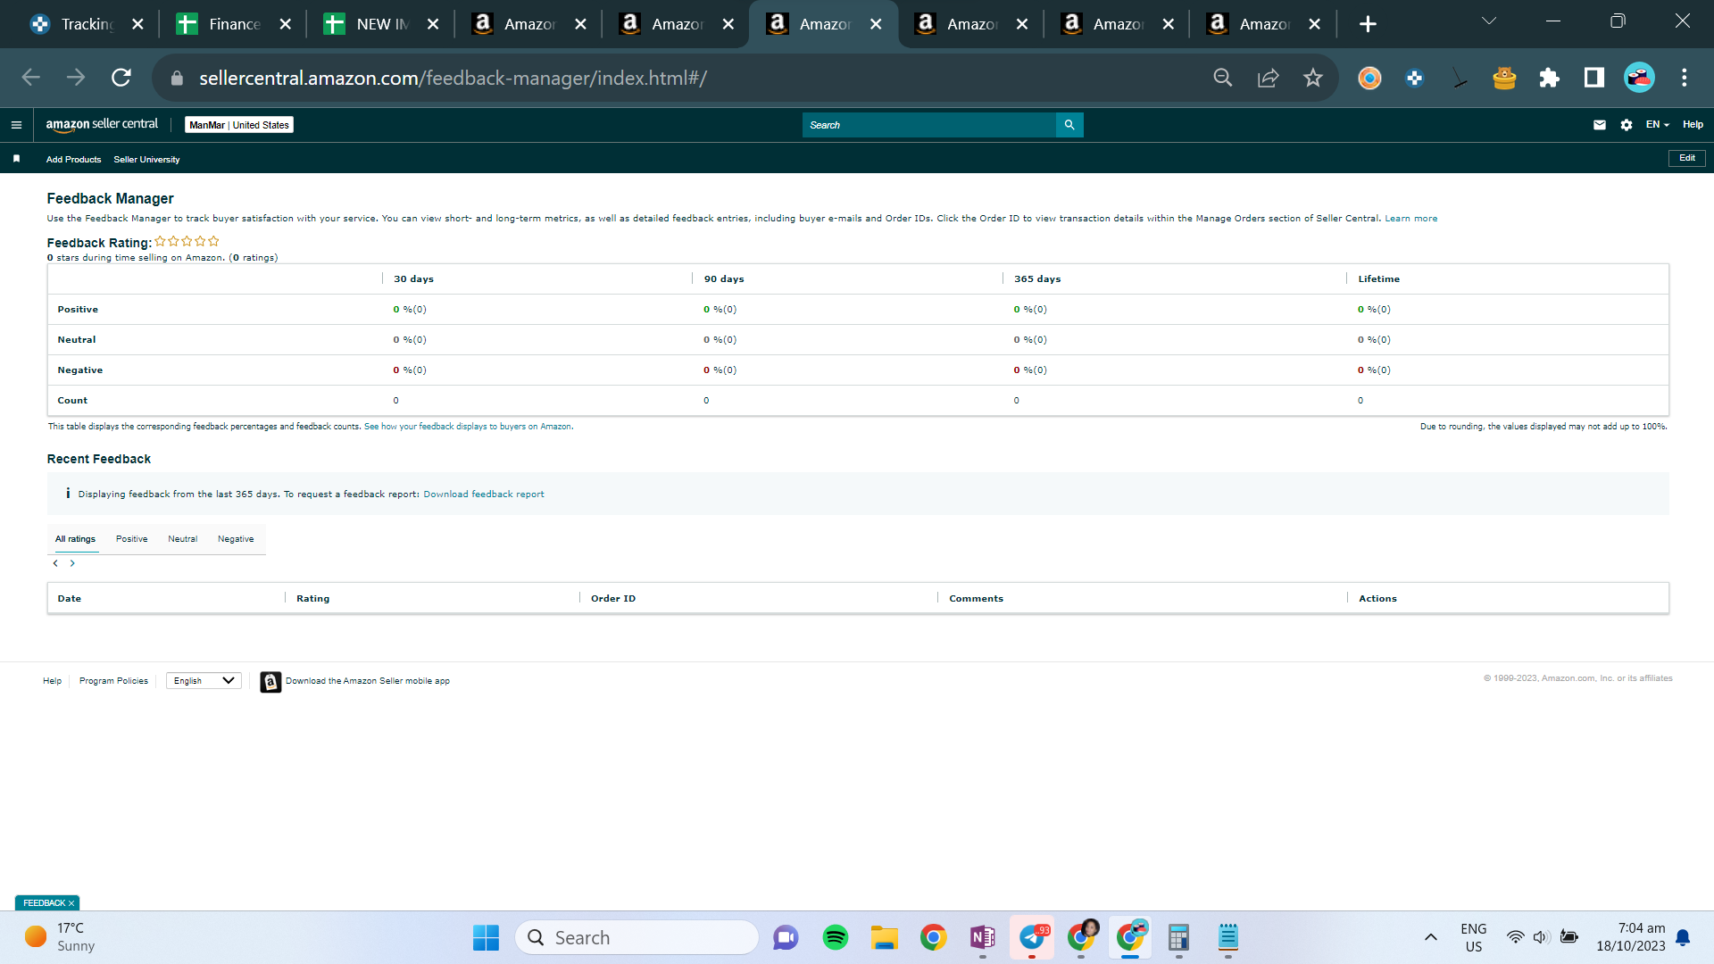The image size is (1714, 964).
Task: Open the Program Policies footer link
Action: coord(113,681)
